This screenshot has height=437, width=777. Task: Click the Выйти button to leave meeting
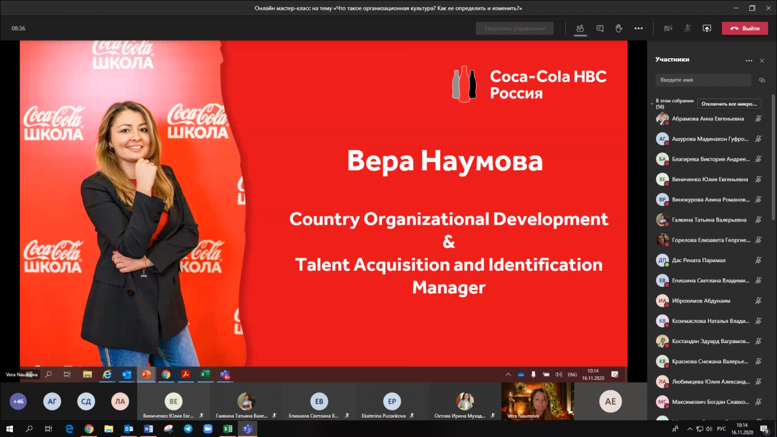point(745,28)
